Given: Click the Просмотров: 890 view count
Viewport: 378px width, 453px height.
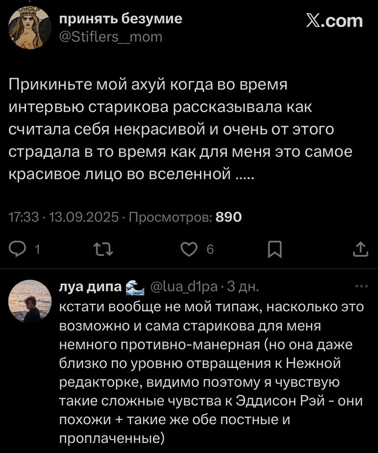Looking at the screenshot, I should pyautogui.click(x=184, y=217).
